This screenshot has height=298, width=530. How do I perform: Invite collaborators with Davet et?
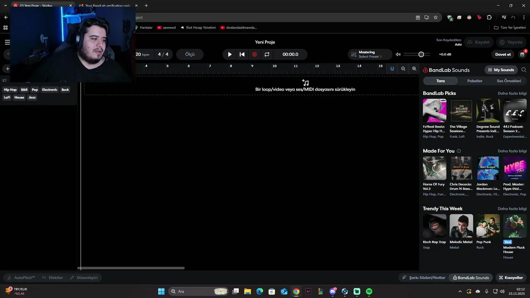[503, 54]
